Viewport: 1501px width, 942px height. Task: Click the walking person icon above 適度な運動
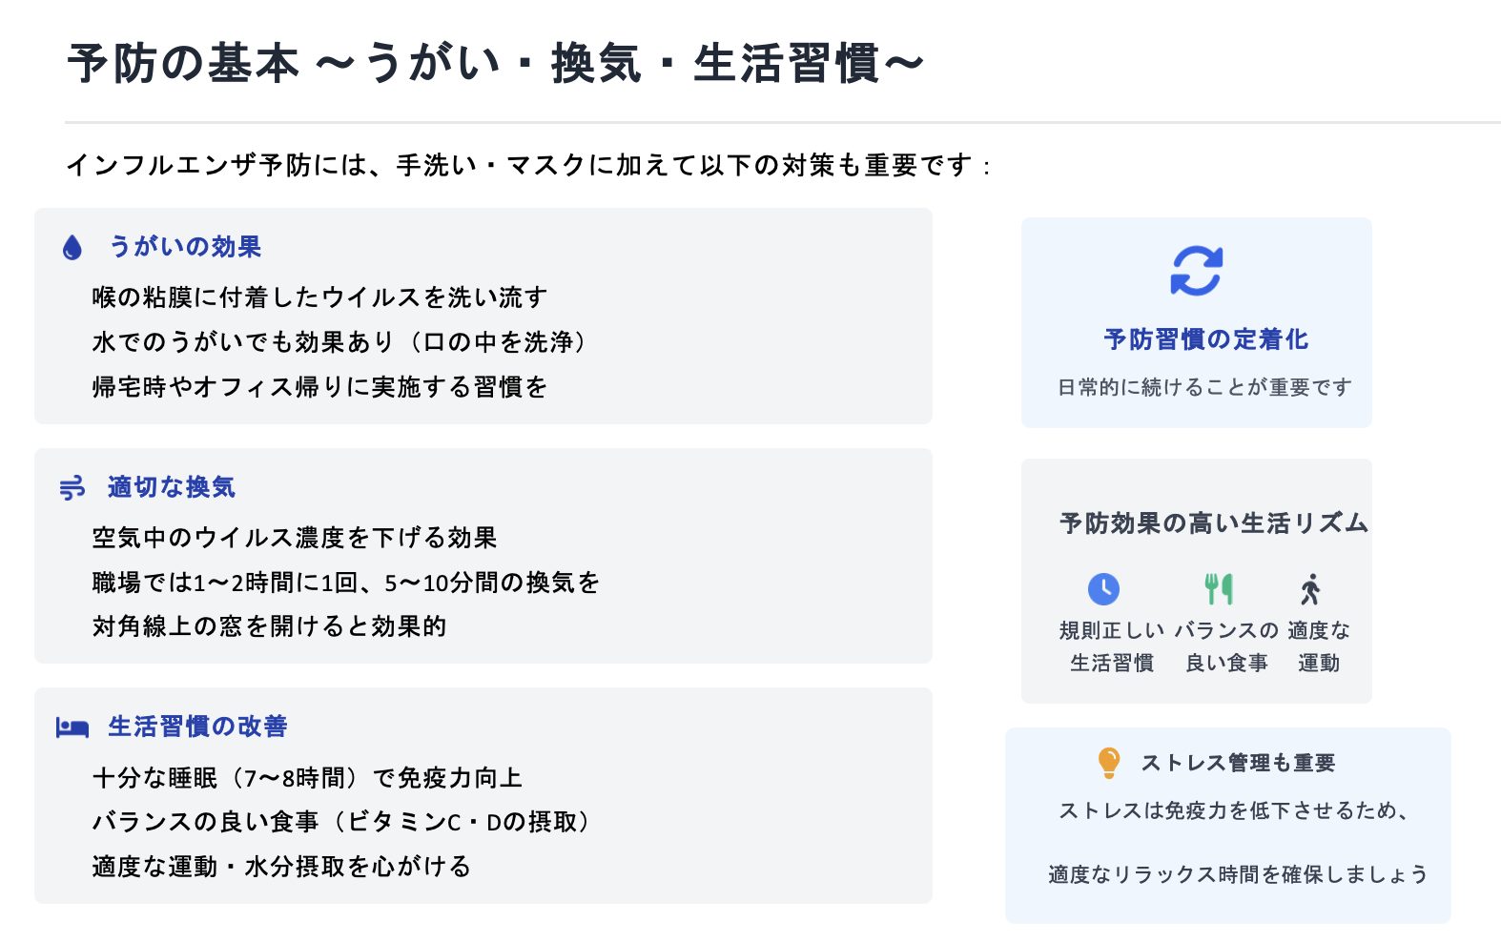1311,589
